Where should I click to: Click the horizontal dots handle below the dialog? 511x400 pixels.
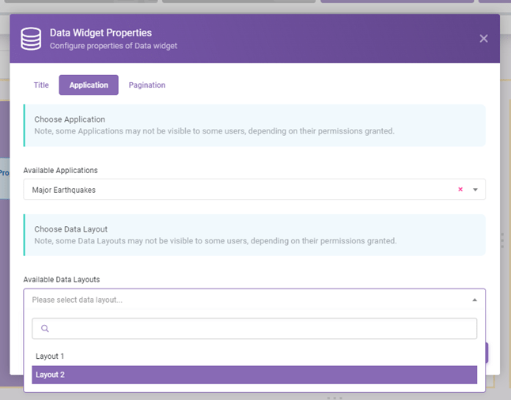click(334, 397)
